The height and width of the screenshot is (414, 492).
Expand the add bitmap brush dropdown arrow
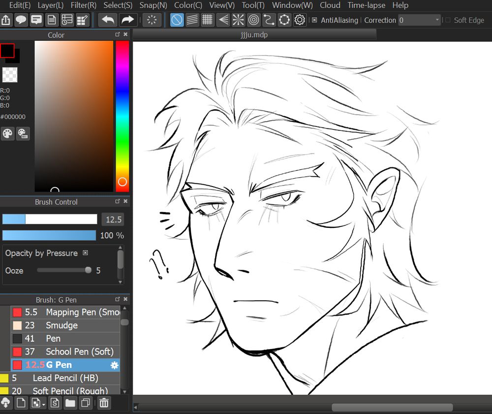coord(44,405)
